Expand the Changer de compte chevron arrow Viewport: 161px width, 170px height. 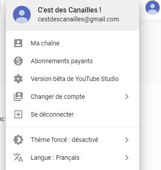point(127,97)
